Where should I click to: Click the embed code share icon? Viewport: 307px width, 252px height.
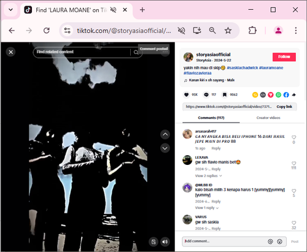click(263, 95)
